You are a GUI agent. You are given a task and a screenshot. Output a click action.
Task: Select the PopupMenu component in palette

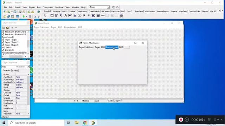61,15
